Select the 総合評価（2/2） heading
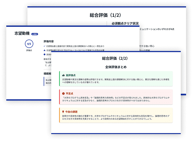The height and width of the screenshot is (141, 193). coord(115,58)
